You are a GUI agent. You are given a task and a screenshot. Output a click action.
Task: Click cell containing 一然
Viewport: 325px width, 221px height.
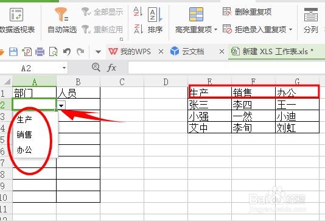click(x=253, y=116)
